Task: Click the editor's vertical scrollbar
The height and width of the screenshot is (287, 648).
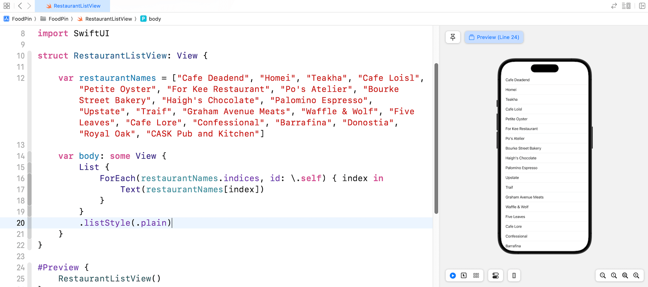Action: (x=436, y=138)
